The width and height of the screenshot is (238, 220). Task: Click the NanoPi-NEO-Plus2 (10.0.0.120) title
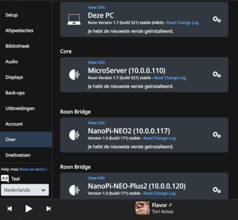[137, 186]
